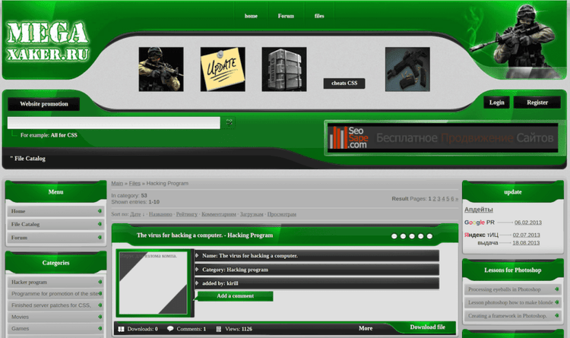The height and width of the screenshot is (338, 570).
Task: Click the comments speech bubble icon
Action: point(170,329)
